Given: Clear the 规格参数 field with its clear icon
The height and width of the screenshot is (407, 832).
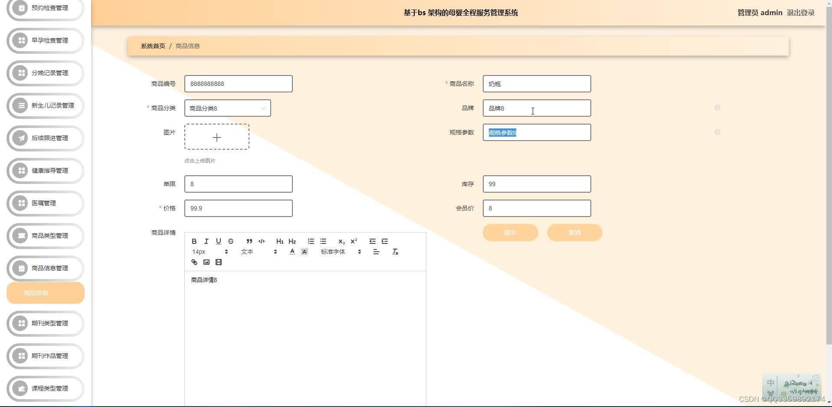Looking at the screenshot, I should pos(717,132).
